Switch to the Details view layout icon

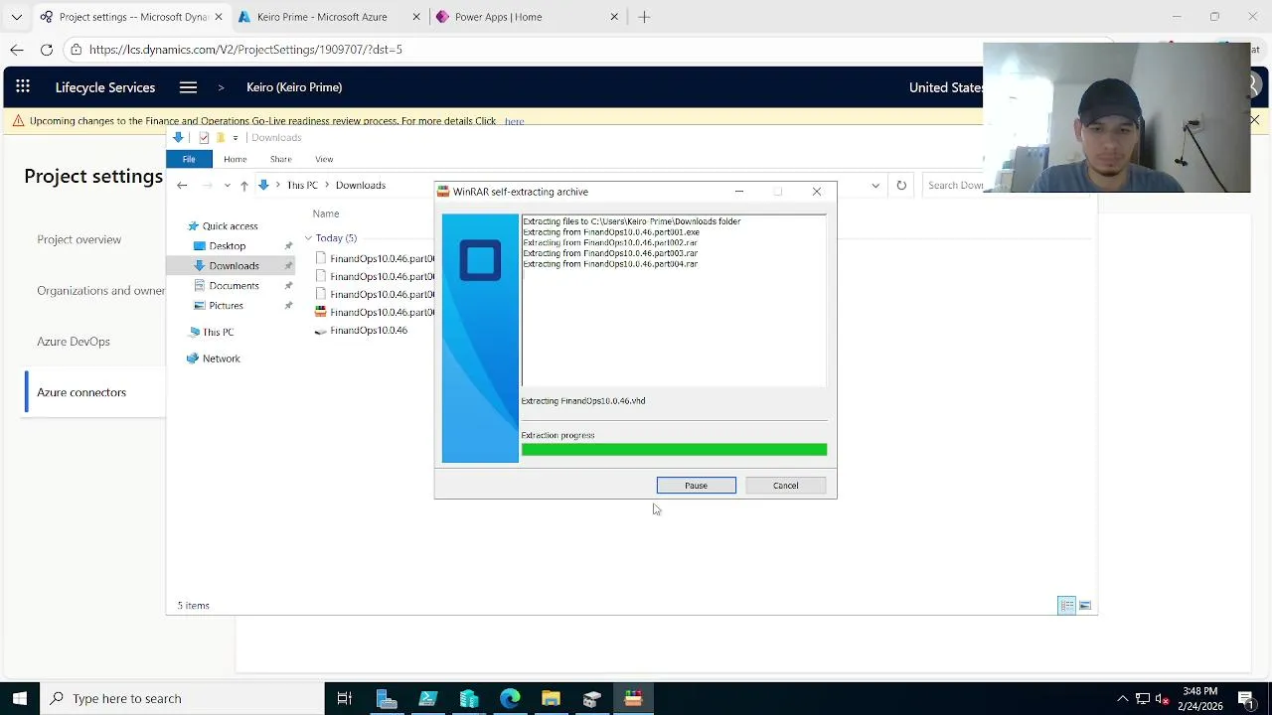point(1066,606)
